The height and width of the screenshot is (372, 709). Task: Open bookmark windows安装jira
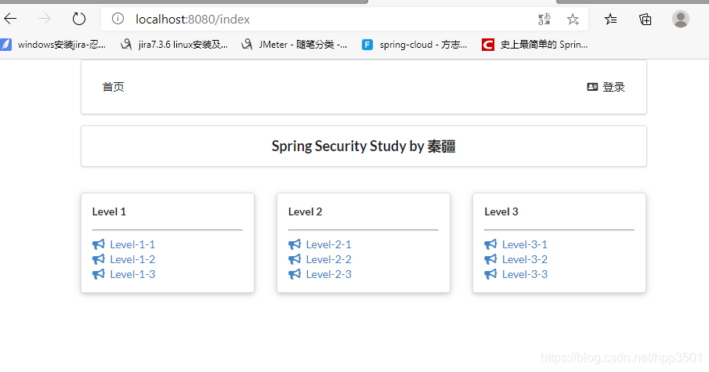[x=53, y=45]
